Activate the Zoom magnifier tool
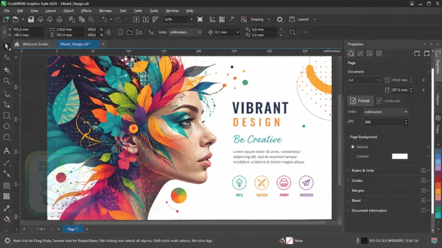This screenshot has height=248, width=442. click(7, 81)
